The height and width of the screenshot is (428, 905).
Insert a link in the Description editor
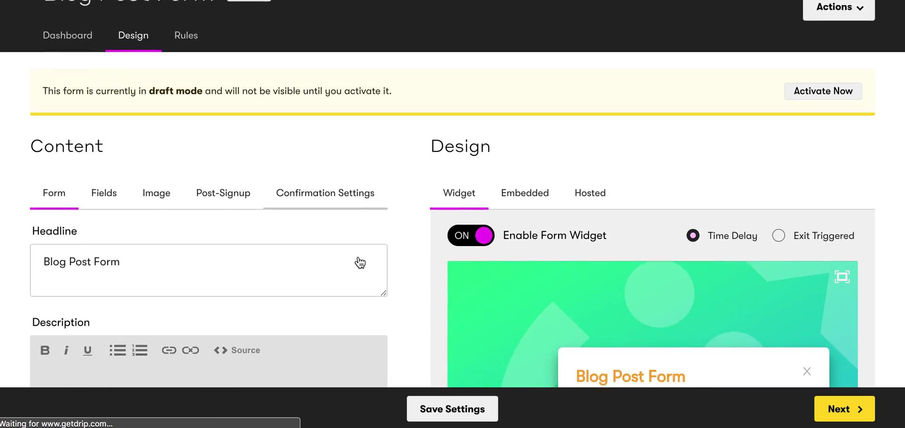(169, 350)
